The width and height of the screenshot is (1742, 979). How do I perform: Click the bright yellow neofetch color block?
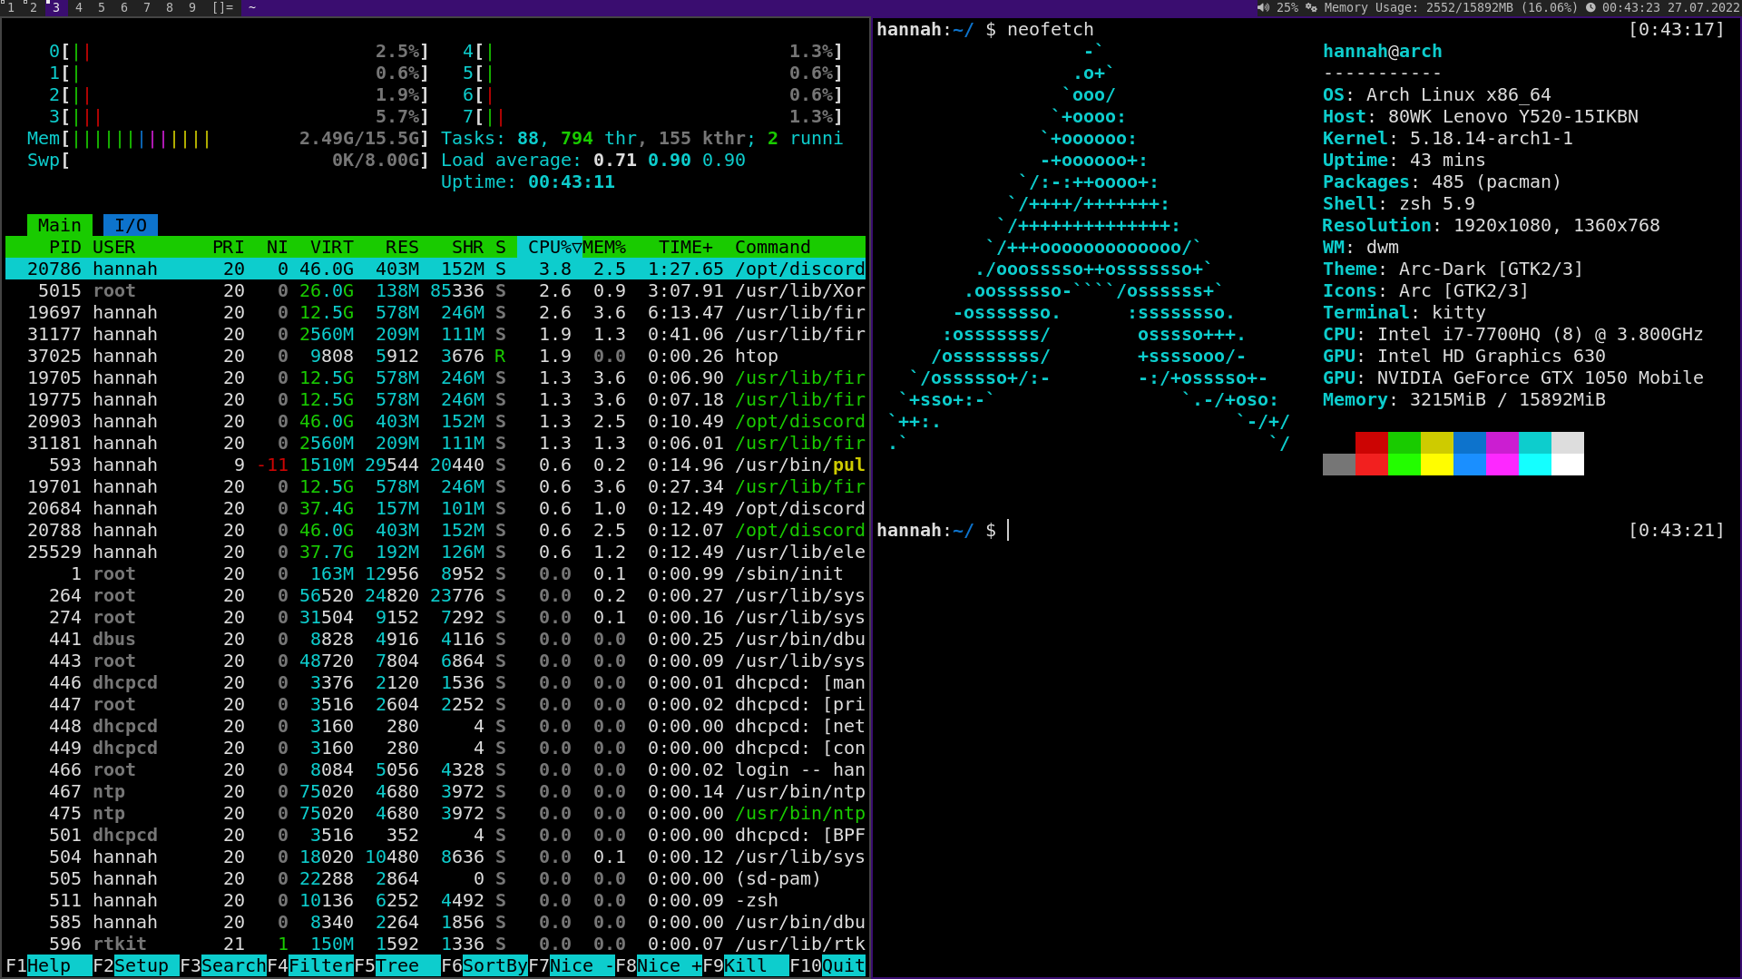click(1437, 465)
